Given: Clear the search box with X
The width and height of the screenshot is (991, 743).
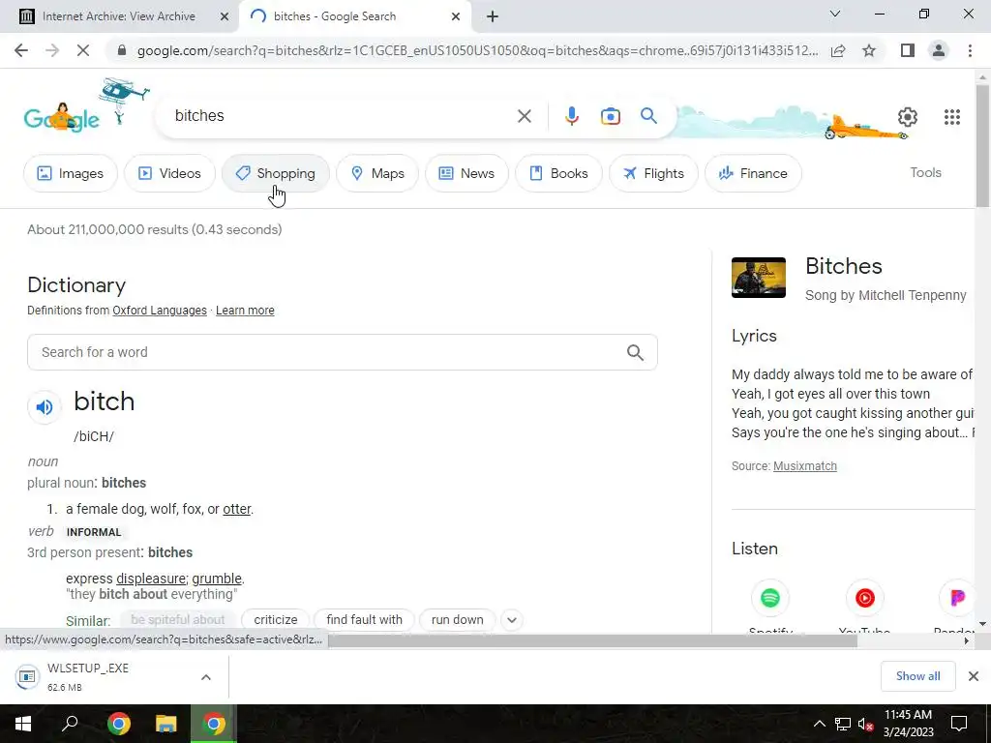Looking at the screenshot, I should coord(524,116).
